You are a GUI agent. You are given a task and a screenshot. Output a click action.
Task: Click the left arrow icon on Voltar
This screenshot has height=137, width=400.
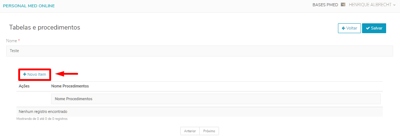pyautogui.click(x=343, y=28)
